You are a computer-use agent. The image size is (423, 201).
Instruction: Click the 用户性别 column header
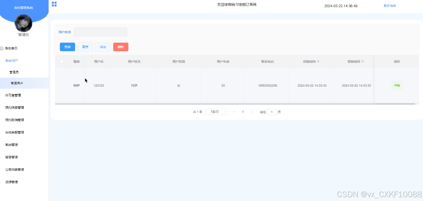178,62
